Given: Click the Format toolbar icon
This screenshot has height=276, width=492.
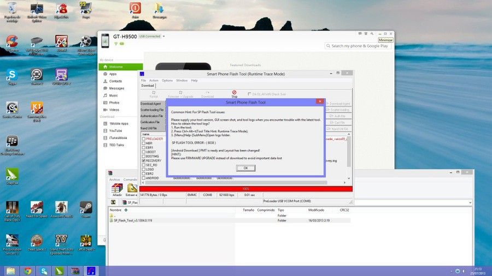Looking at the screenshot, I should point(154,94).
